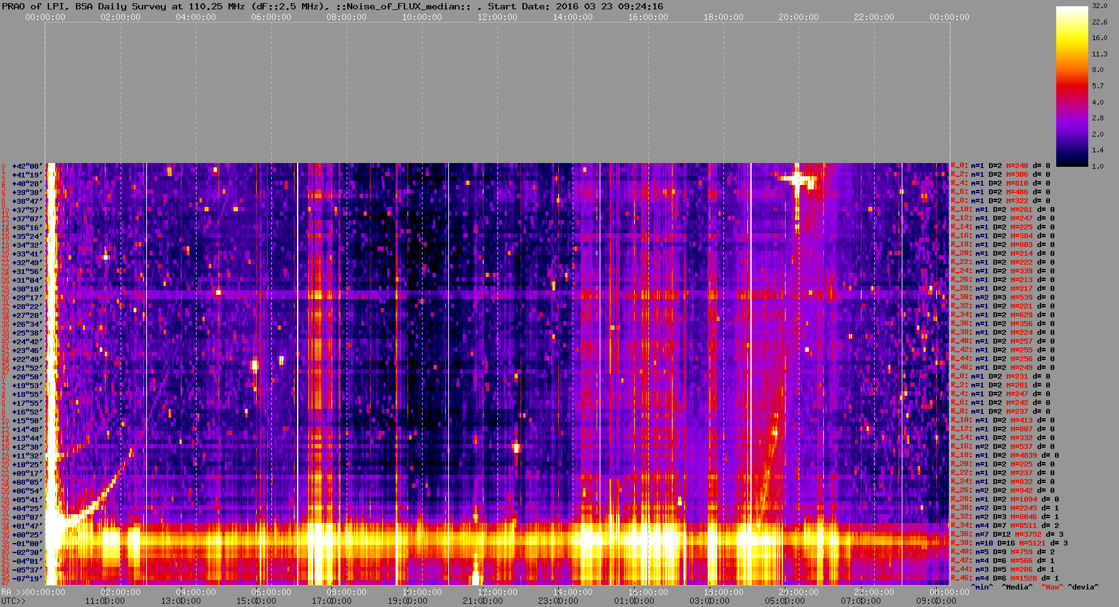Click the '32.0' value on the color scale

[1100, 6]
